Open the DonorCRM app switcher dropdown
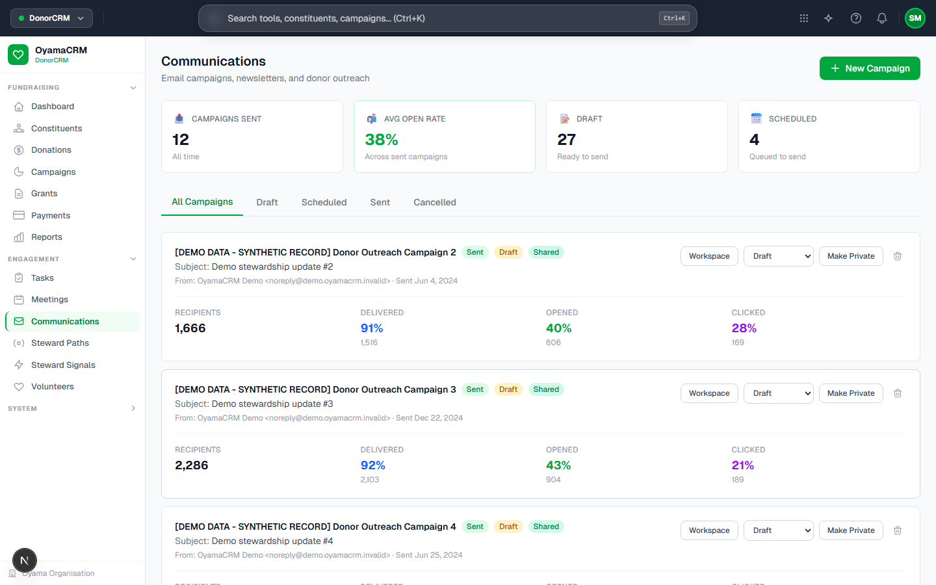The image size is (936, 585). (51, 18)
